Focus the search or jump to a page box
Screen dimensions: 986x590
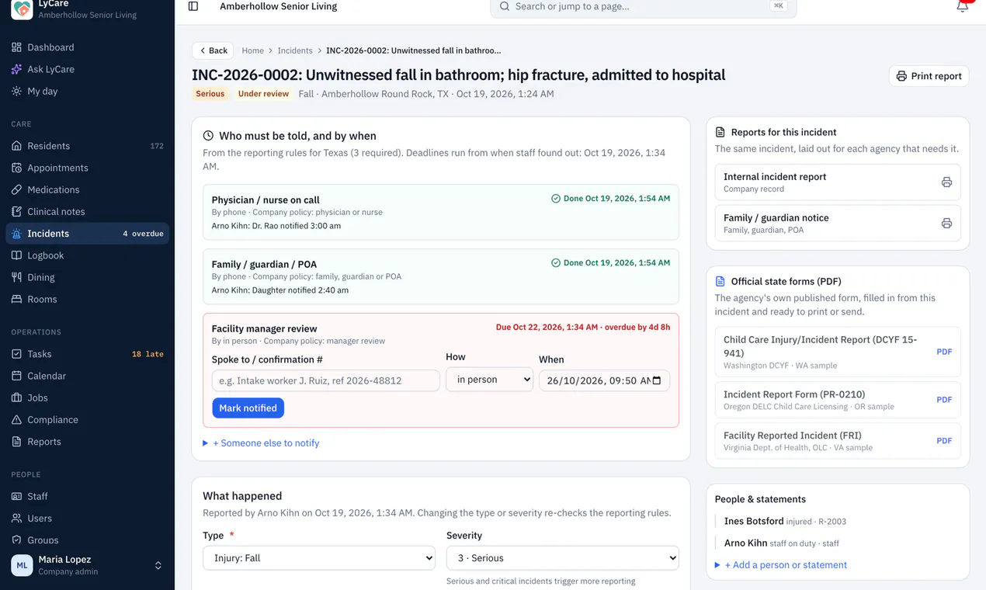[x=644, y=7]
